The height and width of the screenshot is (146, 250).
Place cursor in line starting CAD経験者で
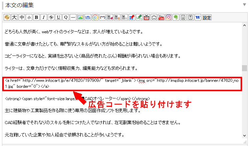click(93, 122)
